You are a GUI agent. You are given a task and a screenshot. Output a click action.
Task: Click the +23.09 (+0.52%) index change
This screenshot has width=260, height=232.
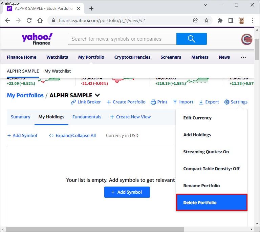(21, 83)
